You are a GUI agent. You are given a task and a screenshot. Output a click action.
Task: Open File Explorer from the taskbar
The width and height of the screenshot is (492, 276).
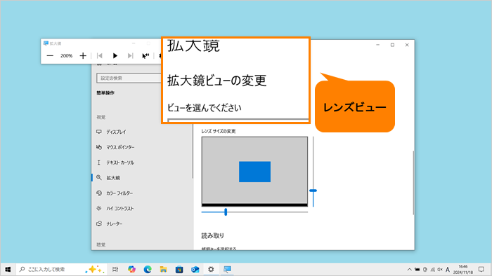(164, 270)
